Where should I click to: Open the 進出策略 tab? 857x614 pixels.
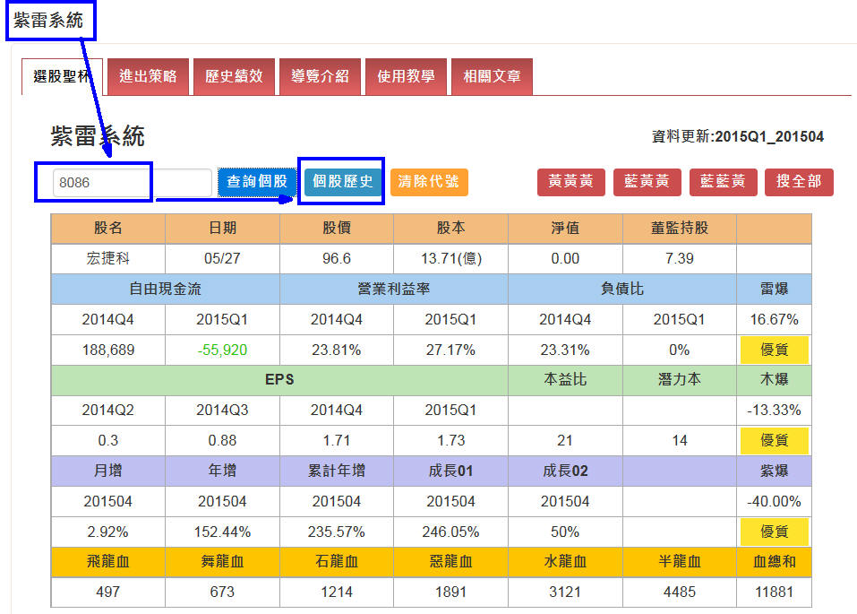[x=148, y=77]
